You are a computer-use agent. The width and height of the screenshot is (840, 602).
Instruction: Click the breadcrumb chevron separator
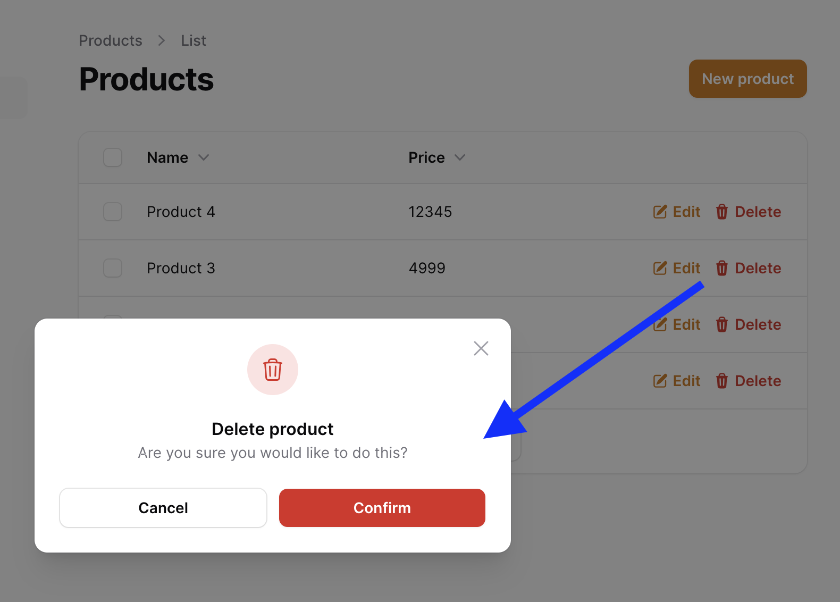pos(162,40)
